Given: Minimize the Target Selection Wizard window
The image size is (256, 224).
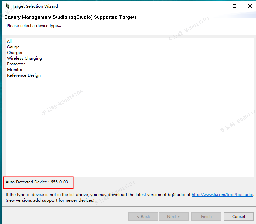Looking at the screenshot, I should point(220,6).
